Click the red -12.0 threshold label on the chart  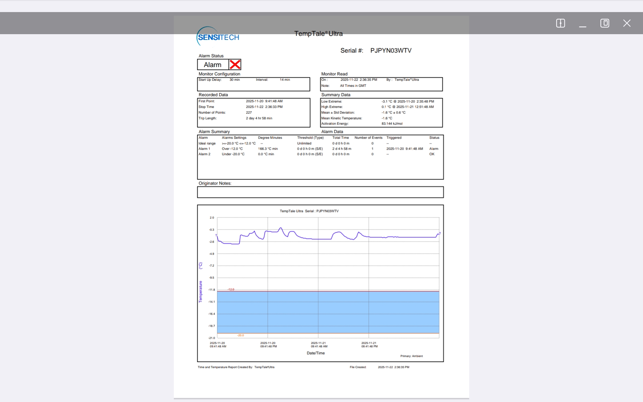point(231,289)
